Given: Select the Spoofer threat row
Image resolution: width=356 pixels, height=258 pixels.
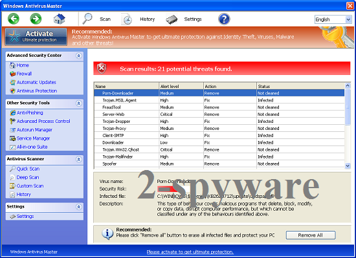Looking at the screenshot, I should click(219, 164).
